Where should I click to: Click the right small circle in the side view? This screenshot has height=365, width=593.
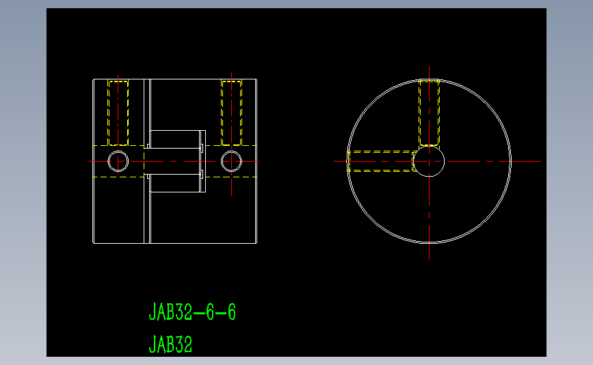(x=231, y=162)
